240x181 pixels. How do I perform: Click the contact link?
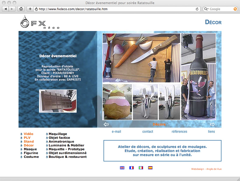click(148, 131)
